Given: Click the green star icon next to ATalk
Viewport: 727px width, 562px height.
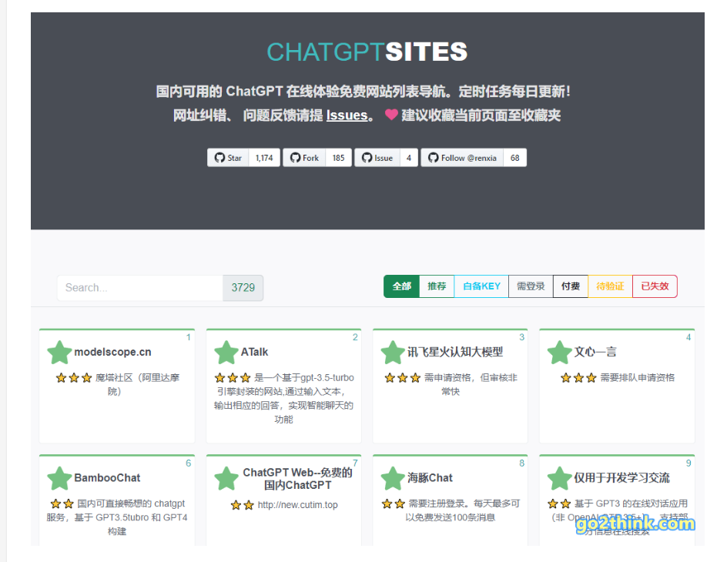Looking at the screenshot, I should pyautogui.click(x=226, y=353).
